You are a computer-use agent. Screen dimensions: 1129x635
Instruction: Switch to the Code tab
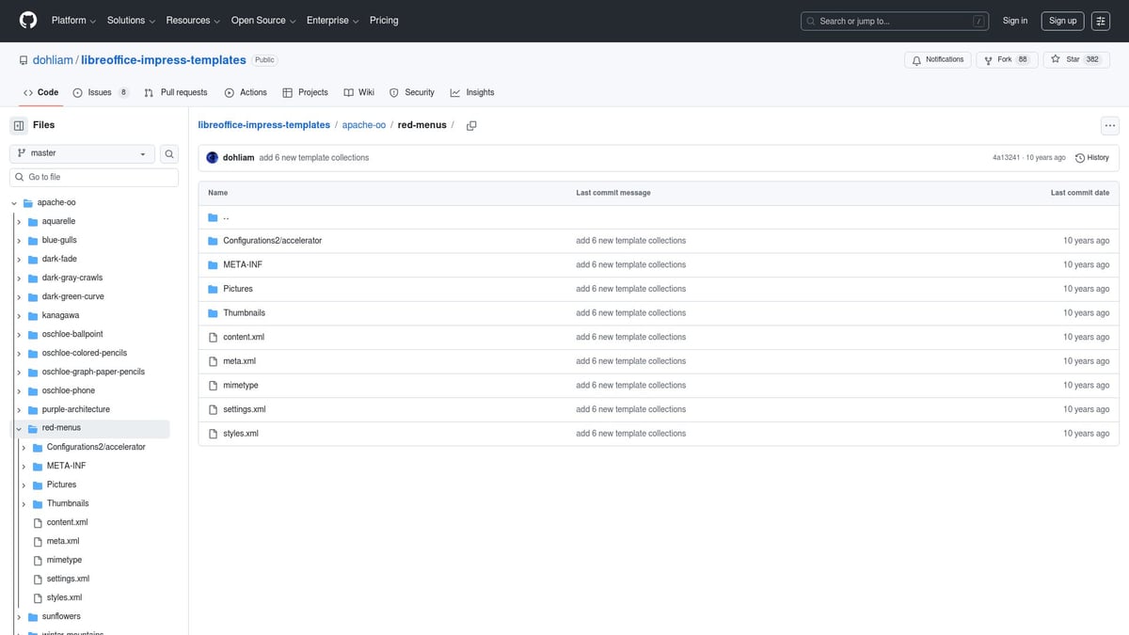(x=40, y=92)
